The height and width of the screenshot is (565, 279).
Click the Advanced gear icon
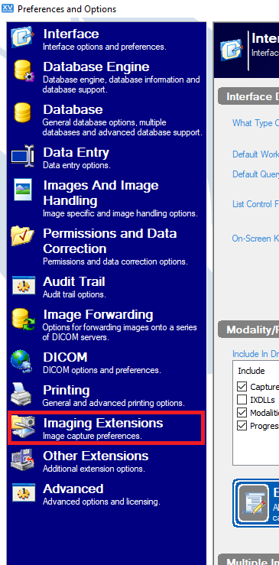tap(24, 492)
